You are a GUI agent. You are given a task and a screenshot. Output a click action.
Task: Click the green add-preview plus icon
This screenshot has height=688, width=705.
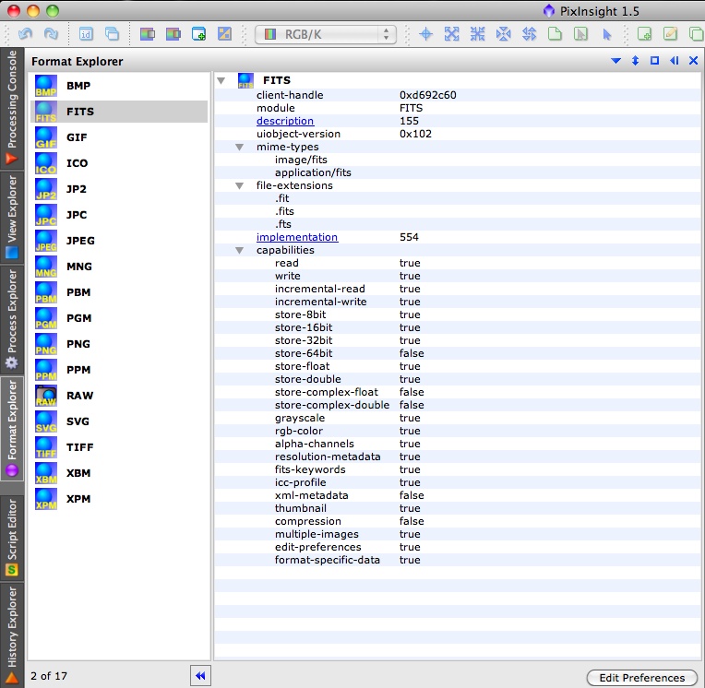[x=644, y=34]
